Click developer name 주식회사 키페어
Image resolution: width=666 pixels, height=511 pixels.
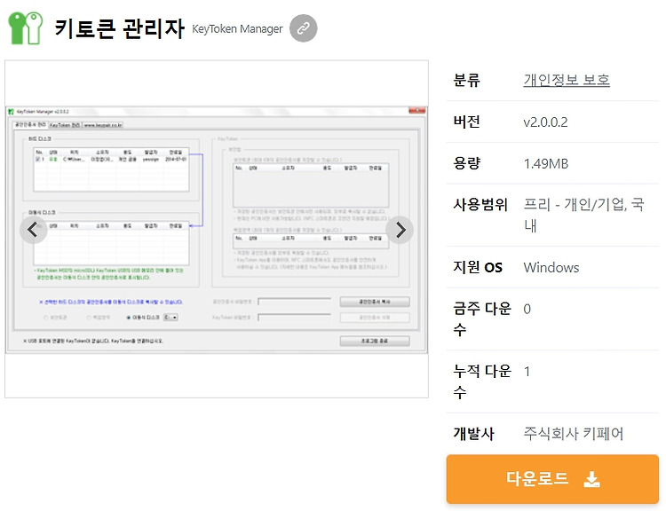coord(574,434)
